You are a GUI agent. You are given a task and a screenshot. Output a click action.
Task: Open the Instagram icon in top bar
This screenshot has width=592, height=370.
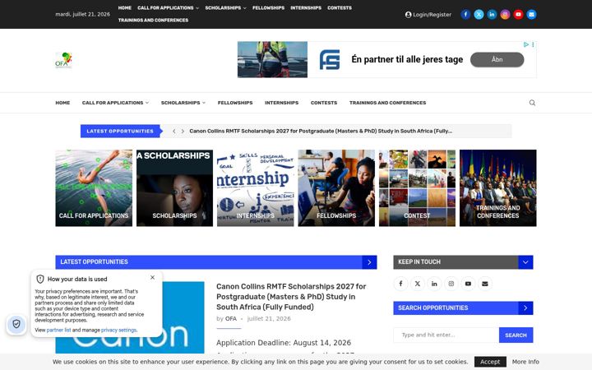tap(505, 14)
